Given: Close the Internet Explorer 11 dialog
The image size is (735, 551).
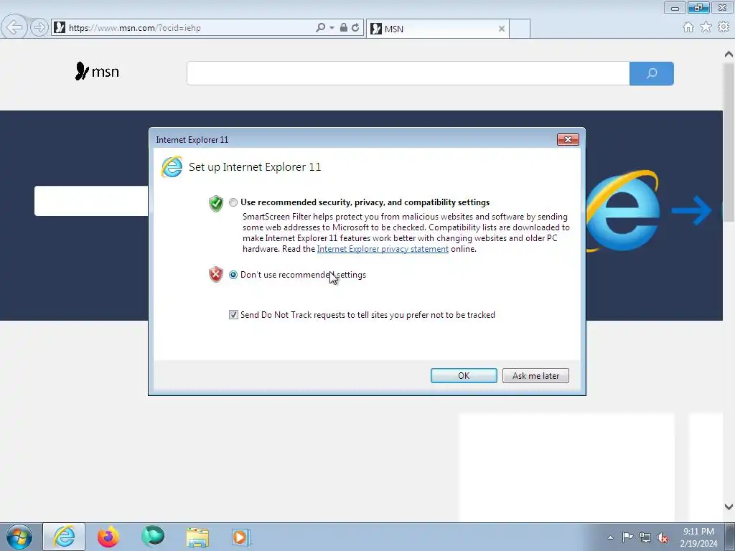Looking at the screenshot, I should [568, 140].
